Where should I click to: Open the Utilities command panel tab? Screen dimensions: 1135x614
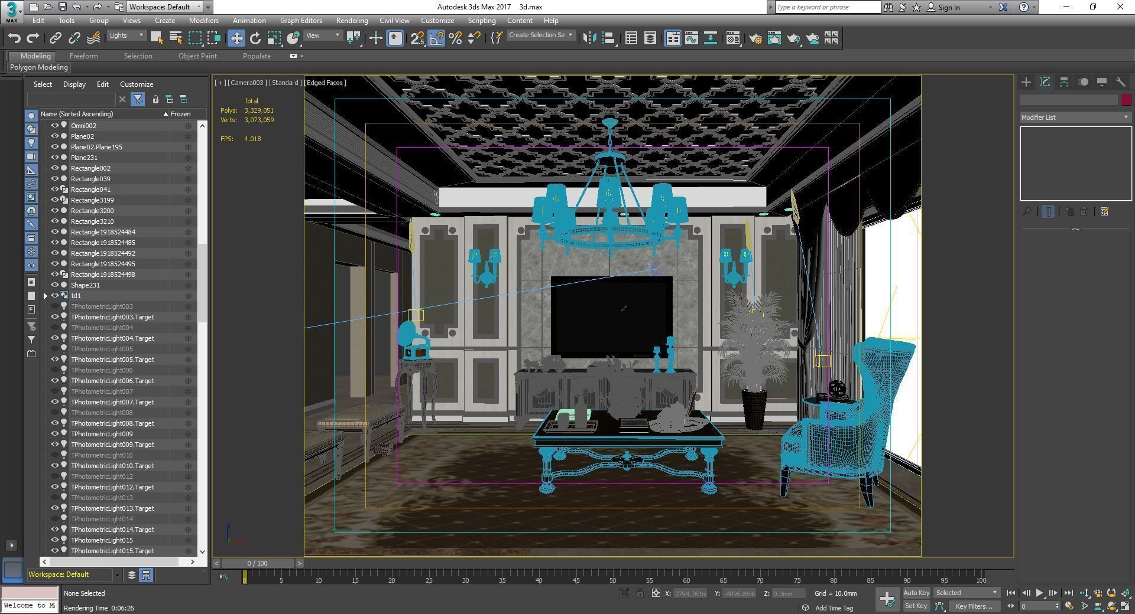[x=1121, y=82]
